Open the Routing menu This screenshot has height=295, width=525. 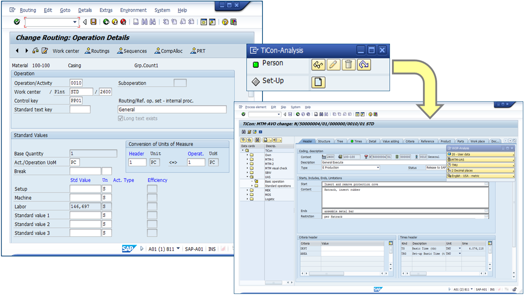point(28,10)
